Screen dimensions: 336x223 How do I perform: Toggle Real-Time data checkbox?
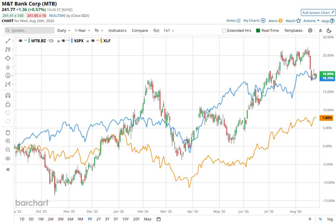coord(258,31)
